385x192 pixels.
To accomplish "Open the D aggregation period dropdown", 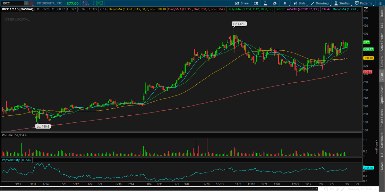I will [285, 3].
